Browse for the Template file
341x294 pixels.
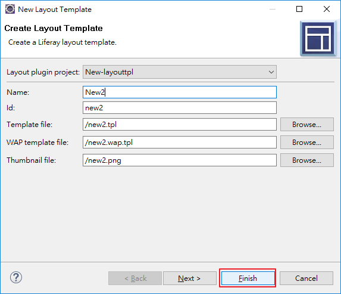coord(307,125)
